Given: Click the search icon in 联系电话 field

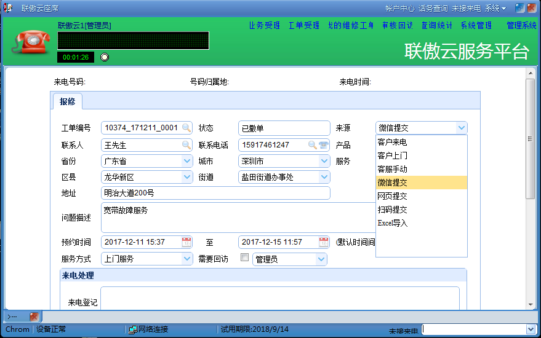Looking at the screenshot, I should pos(313,145).
